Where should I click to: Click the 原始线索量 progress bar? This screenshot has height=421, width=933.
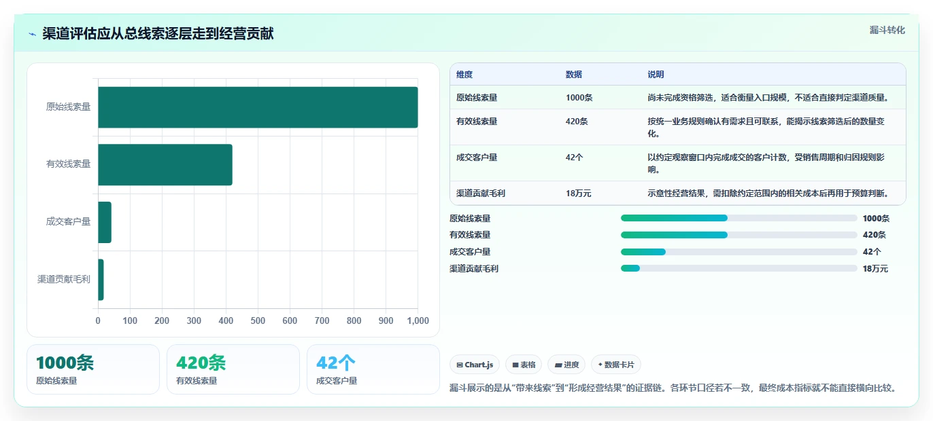coord(739,218)
